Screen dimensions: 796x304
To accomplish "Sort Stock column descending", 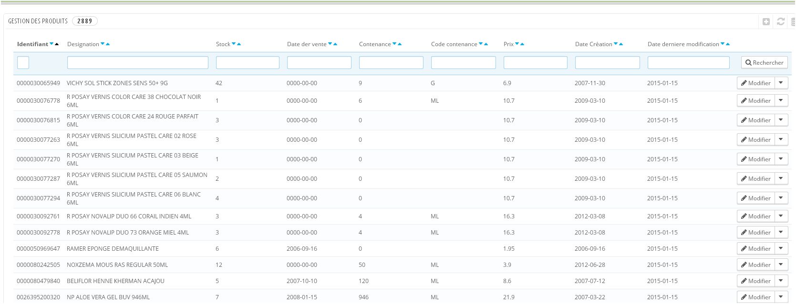I will [234, 44].
